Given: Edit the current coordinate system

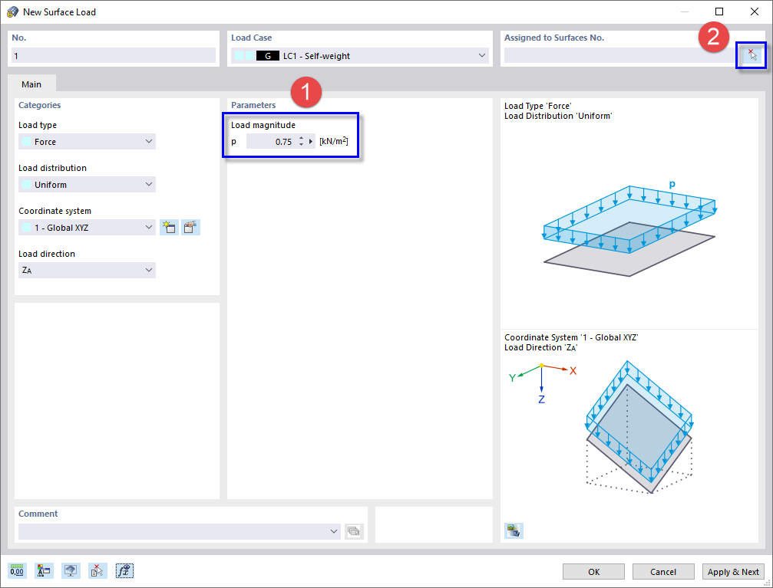Looking at the screenshot, I should [x=190, y=227].
